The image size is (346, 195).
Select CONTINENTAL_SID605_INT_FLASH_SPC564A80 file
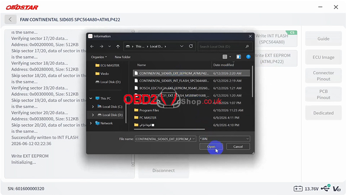pyautogui.click(x=192, y=81)
